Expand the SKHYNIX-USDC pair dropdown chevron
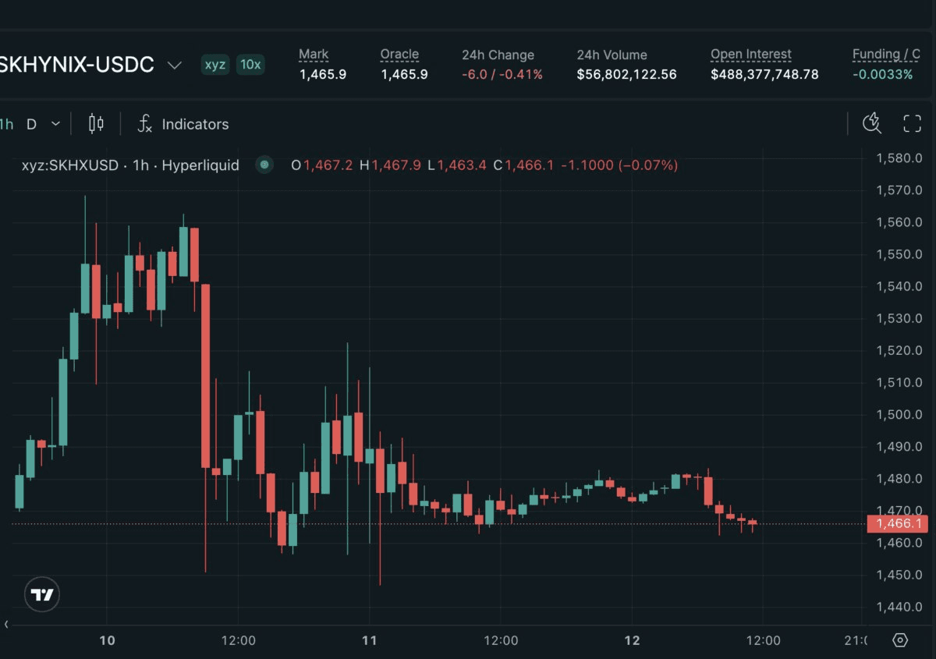This screenshot has height=659, width=936. click(175, 66)
